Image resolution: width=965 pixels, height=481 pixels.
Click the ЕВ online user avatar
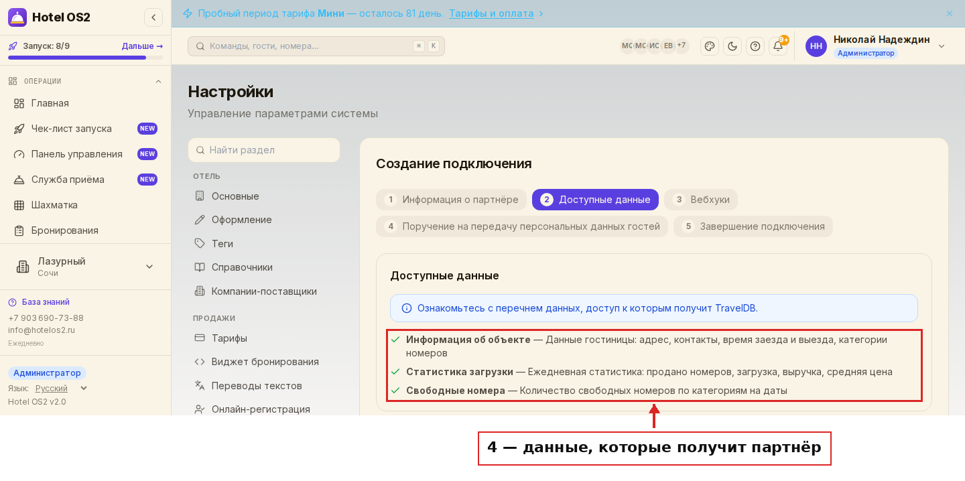[x=668, y=46]
